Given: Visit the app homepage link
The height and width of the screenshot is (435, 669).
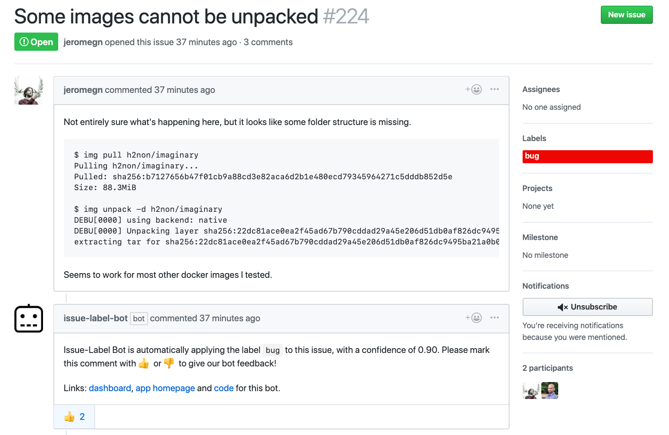Looking at the screenshot, I should pyautogui.click(x=165, y=388).
